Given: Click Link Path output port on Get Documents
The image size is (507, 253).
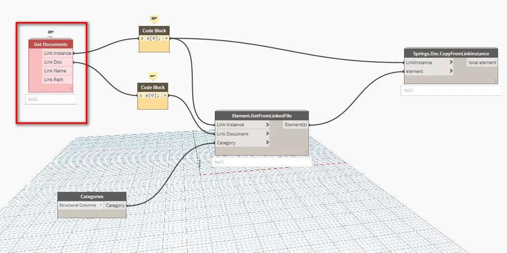Looking at the screenshot, I should tap(57, 79).
